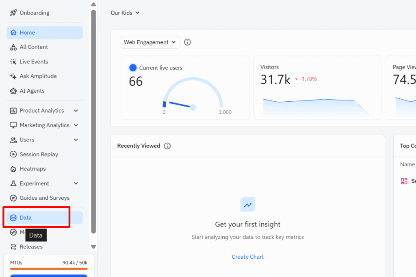Open the Our Kids project switcher
This screenshot has height=277, width=416.
[x=125, y=13]
